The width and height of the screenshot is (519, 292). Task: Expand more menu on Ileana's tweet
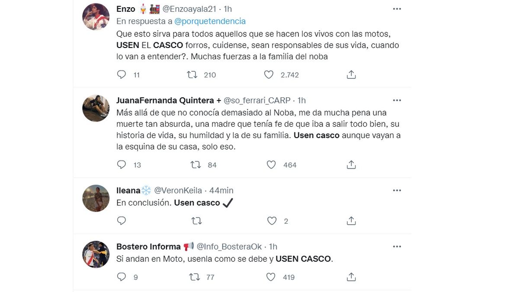[397, 190]
